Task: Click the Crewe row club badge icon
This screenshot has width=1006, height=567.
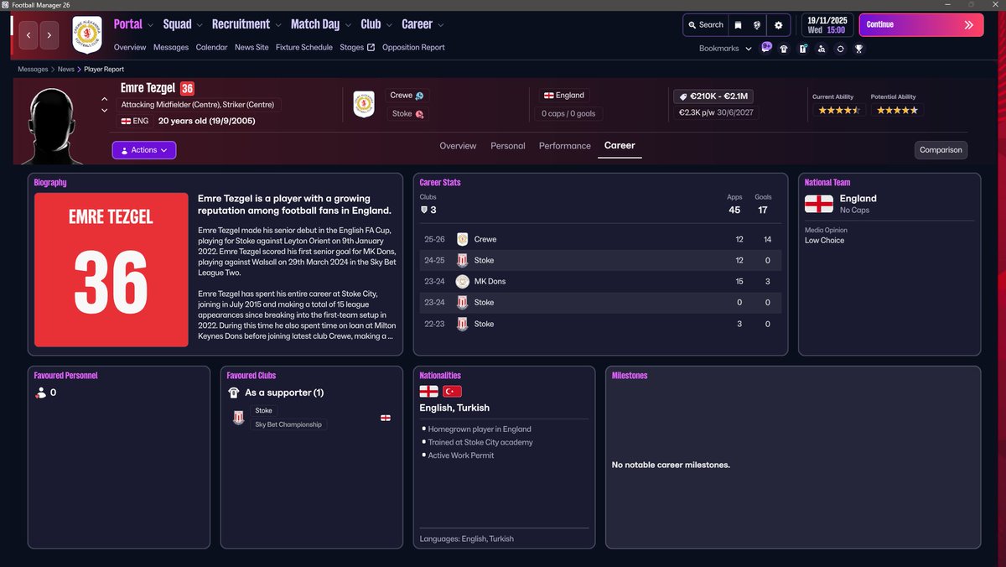Action: coord(462,239)
